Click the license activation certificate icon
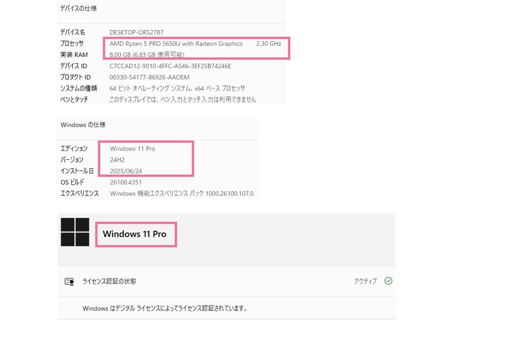The height and width of the screenshot is (347, 510). click(69, 282)
